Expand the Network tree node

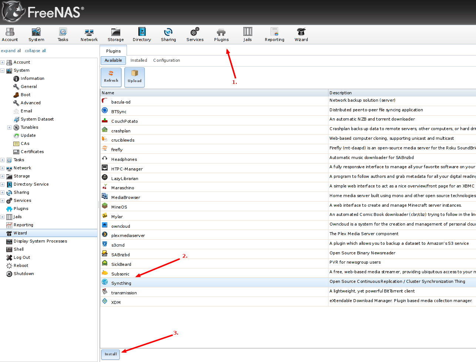(3, 168)
